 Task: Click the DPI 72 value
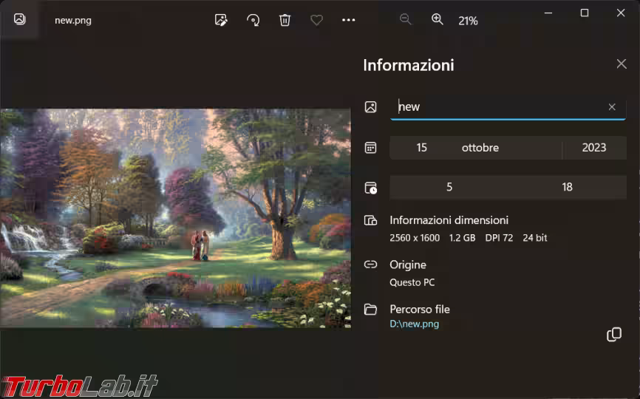click(x=499, y=238)
